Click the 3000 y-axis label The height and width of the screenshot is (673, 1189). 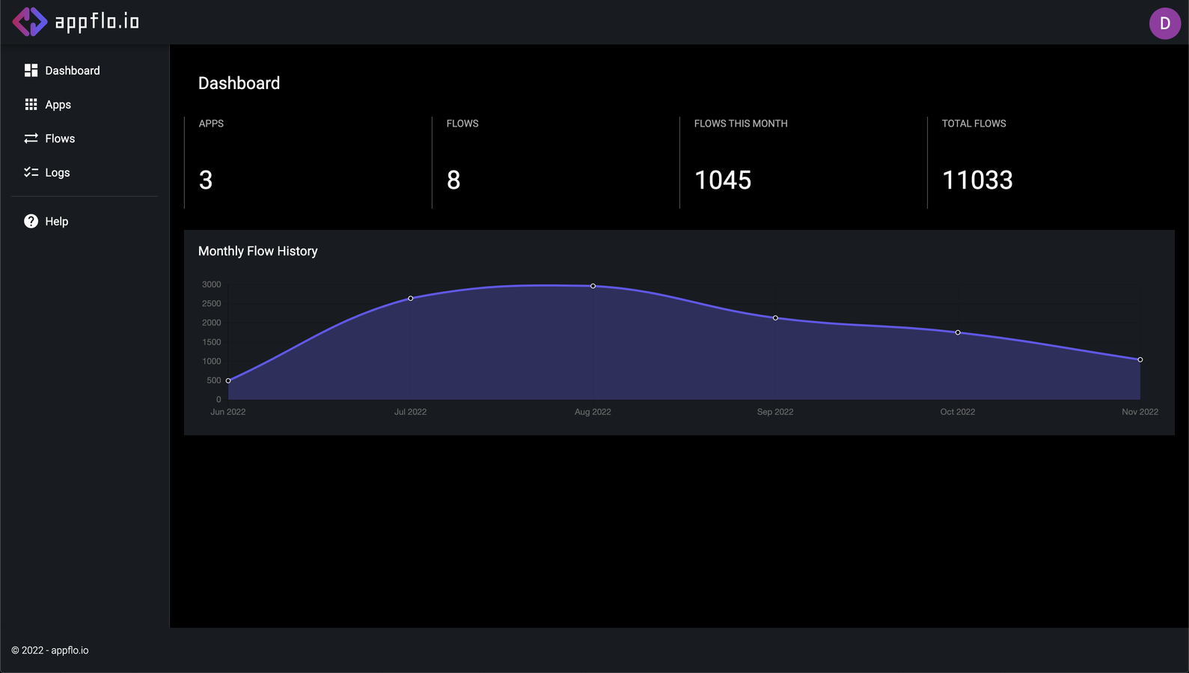click(x=212, y=284)
